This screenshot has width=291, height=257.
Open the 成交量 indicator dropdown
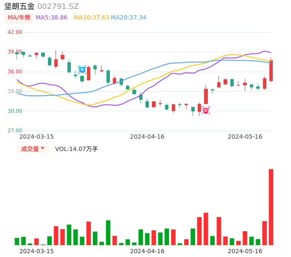pos(33,149)
